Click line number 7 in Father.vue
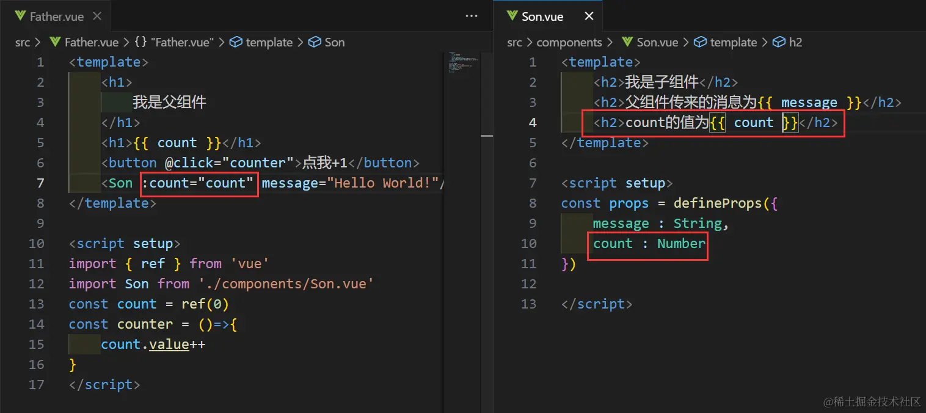926x413 pixels. tap(40, 183)
